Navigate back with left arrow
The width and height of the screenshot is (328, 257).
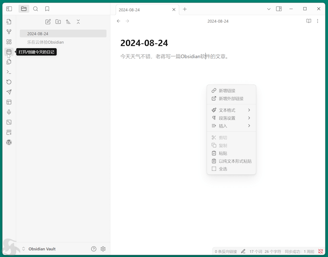[119, 21]
